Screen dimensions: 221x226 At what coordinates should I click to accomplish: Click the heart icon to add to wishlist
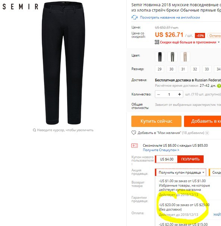pos(134,132)
